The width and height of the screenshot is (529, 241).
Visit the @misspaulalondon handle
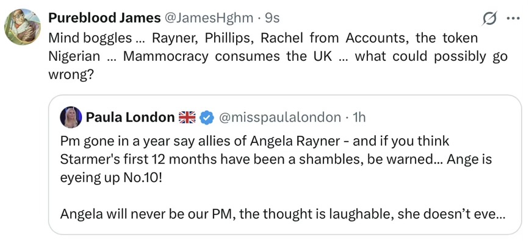pos(280,117)
